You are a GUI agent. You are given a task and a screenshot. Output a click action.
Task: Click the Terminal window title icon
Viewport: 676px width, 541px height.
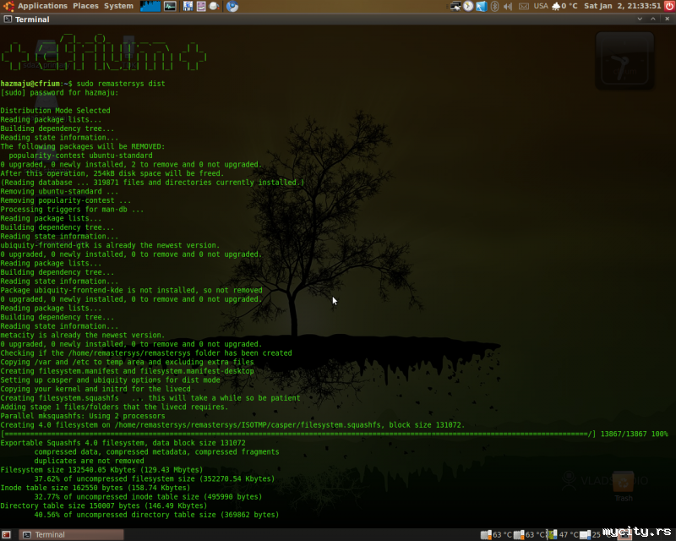8,19
